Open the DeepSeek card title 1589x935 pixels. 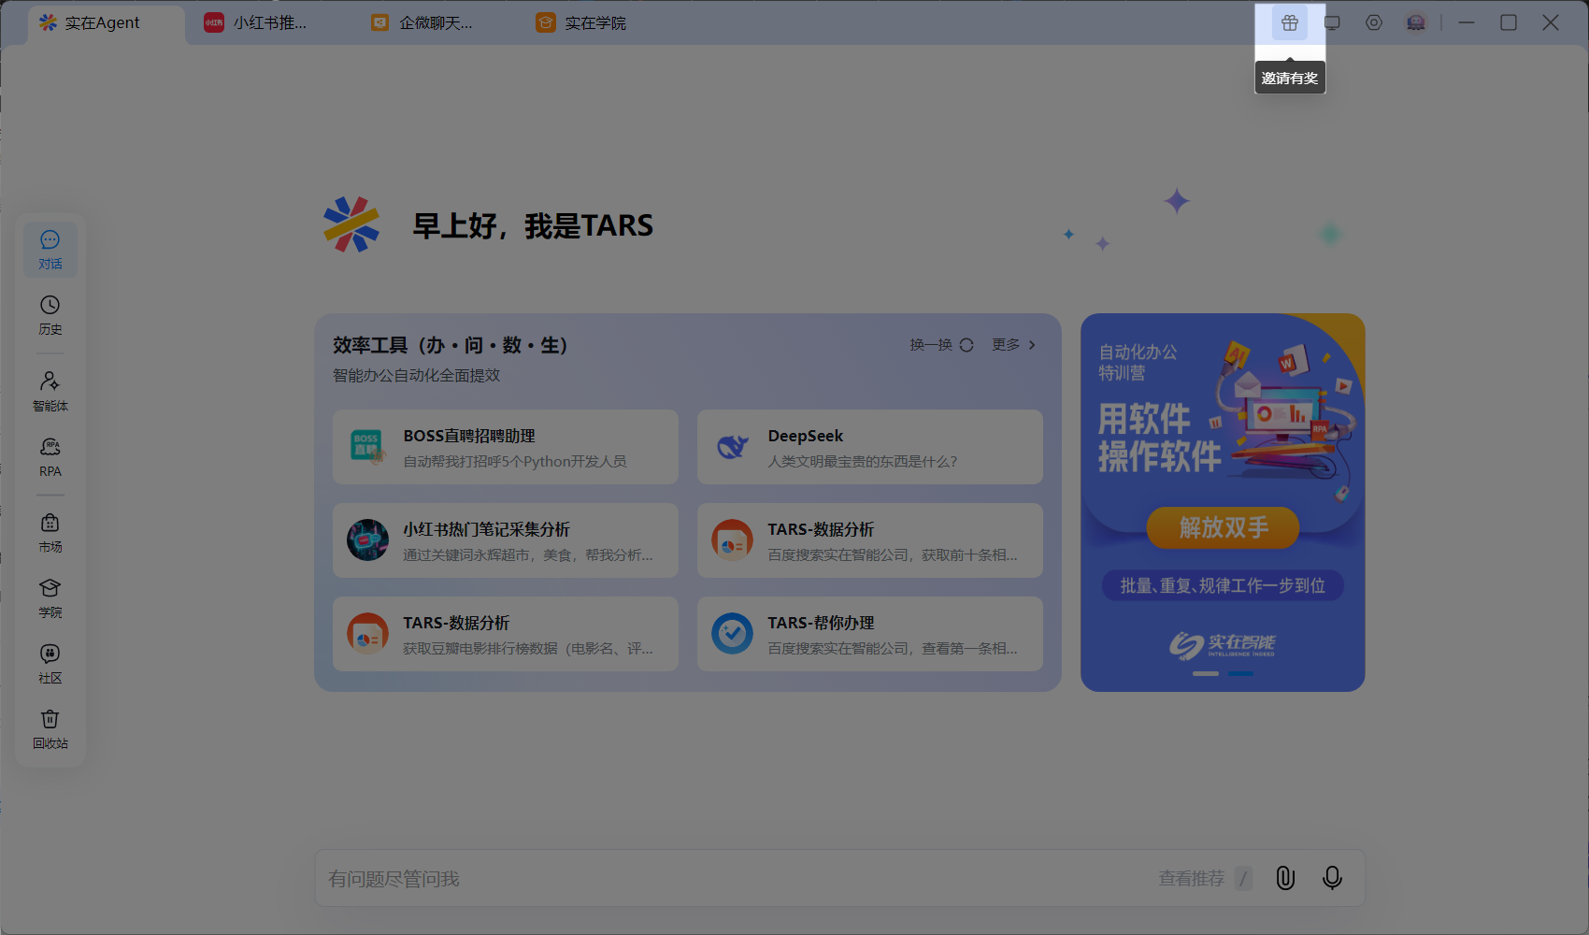tap(806, 436)
